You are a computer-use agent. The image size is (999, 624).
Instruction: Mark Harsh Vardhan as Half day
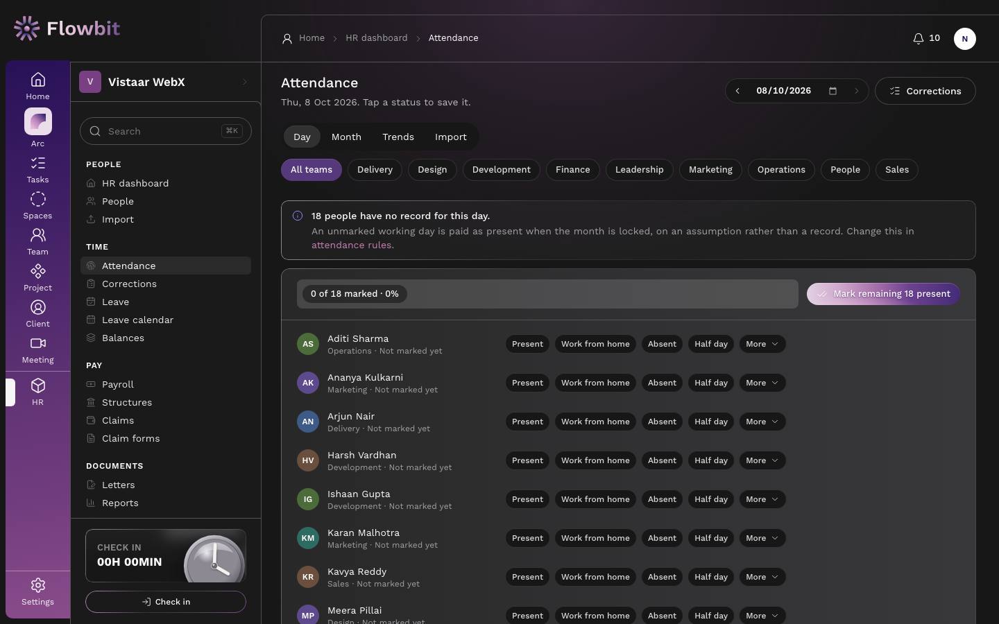711,460
